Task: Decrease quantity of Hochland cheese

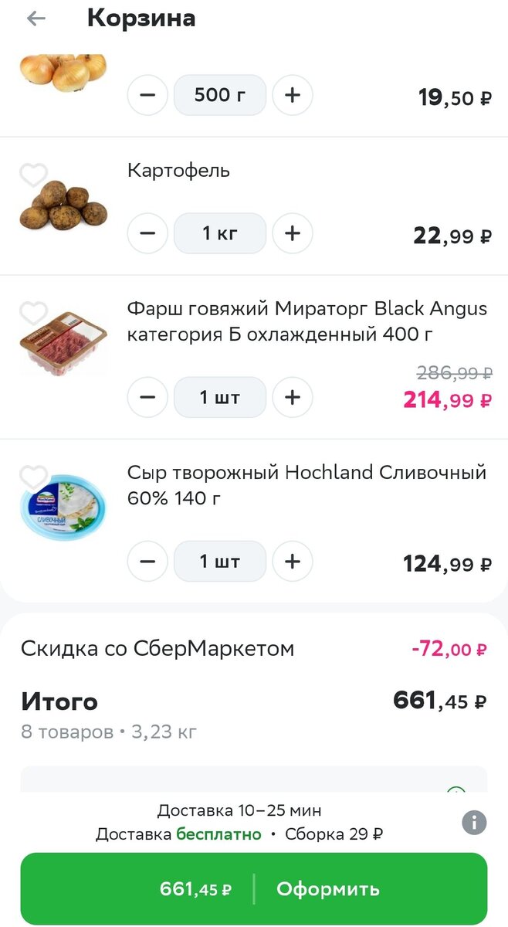Action: click(147, 562)
